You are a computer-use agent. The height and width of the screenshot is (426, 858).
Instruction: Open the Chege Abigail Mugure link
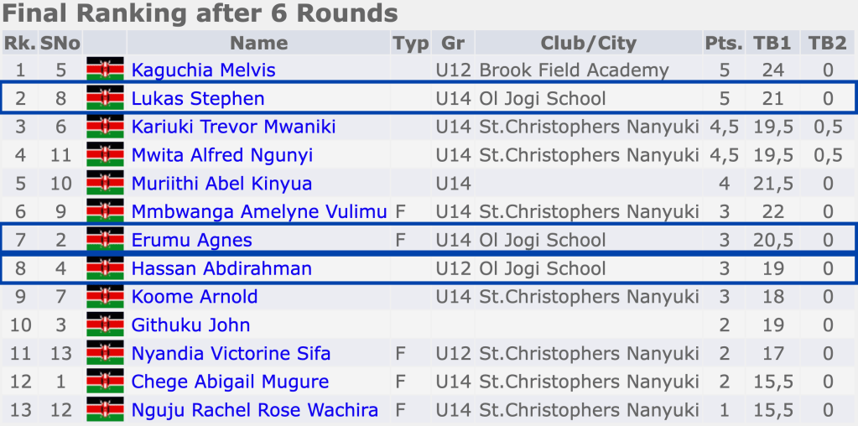[x=230, y=382]
